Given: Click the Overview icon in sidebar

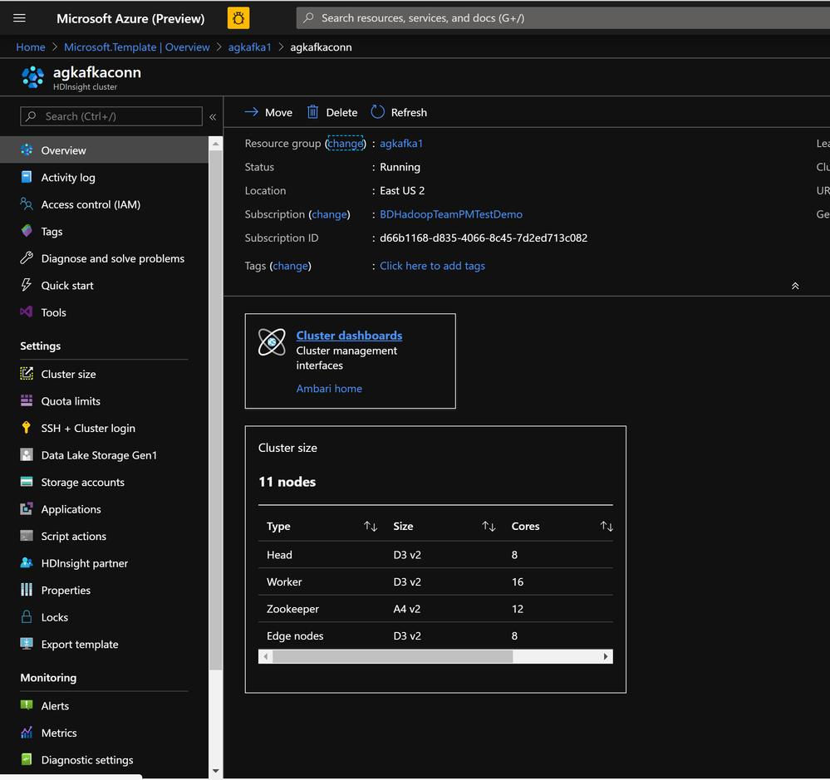Looking at the screenshot, I should (x=27, y=150).
